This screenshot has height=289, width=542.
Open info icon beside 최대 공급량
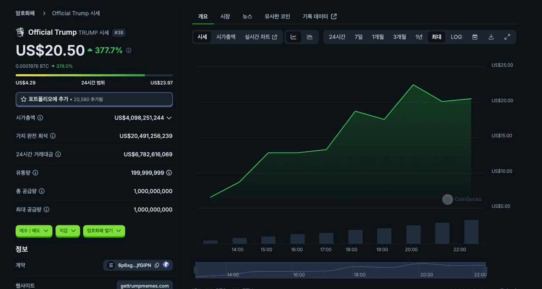[47, 209]
